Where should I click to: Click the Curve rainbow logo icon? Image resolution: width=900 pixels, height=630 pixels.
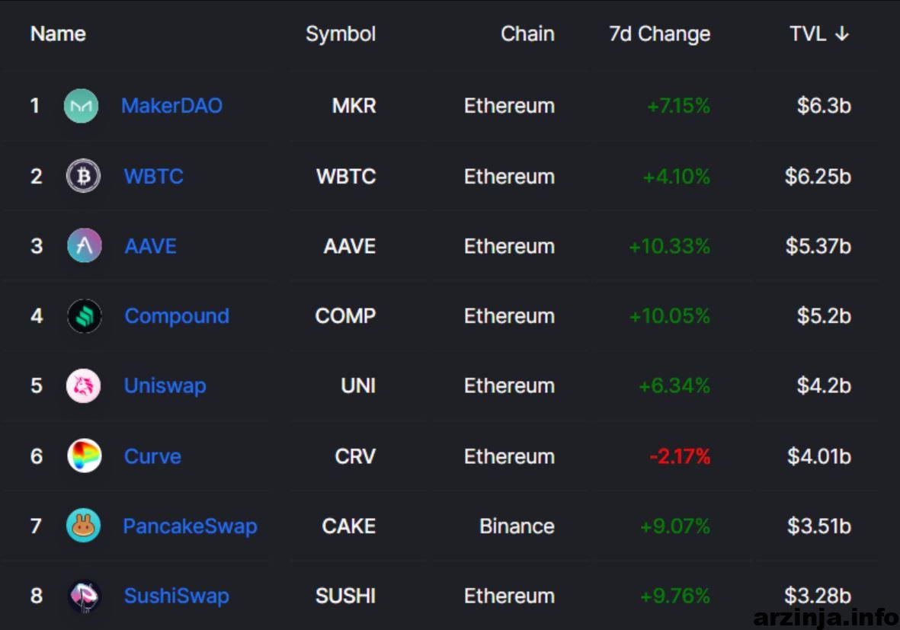pos(85,456)
